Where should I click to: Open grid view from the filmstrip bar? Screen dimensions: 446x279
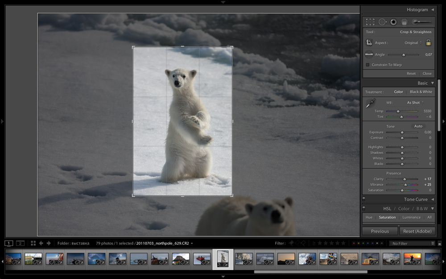click(33, 243)
